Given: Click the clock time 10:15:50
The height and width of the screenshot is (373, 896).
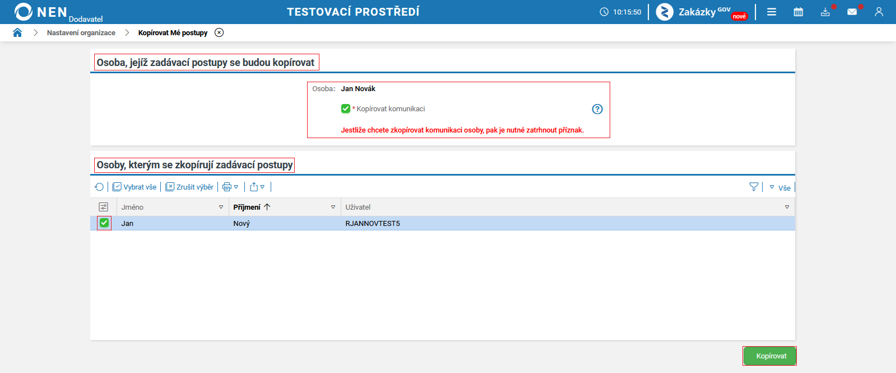Looking at the screenshot, I should 627,12.
